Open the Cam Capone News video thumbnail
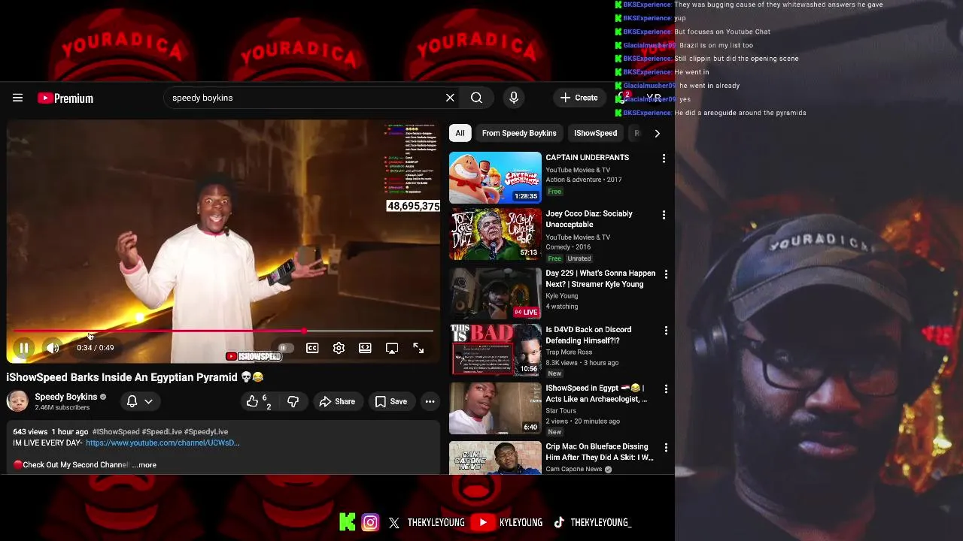This screenshot has height=541, width=963. (x=495, y=458)
